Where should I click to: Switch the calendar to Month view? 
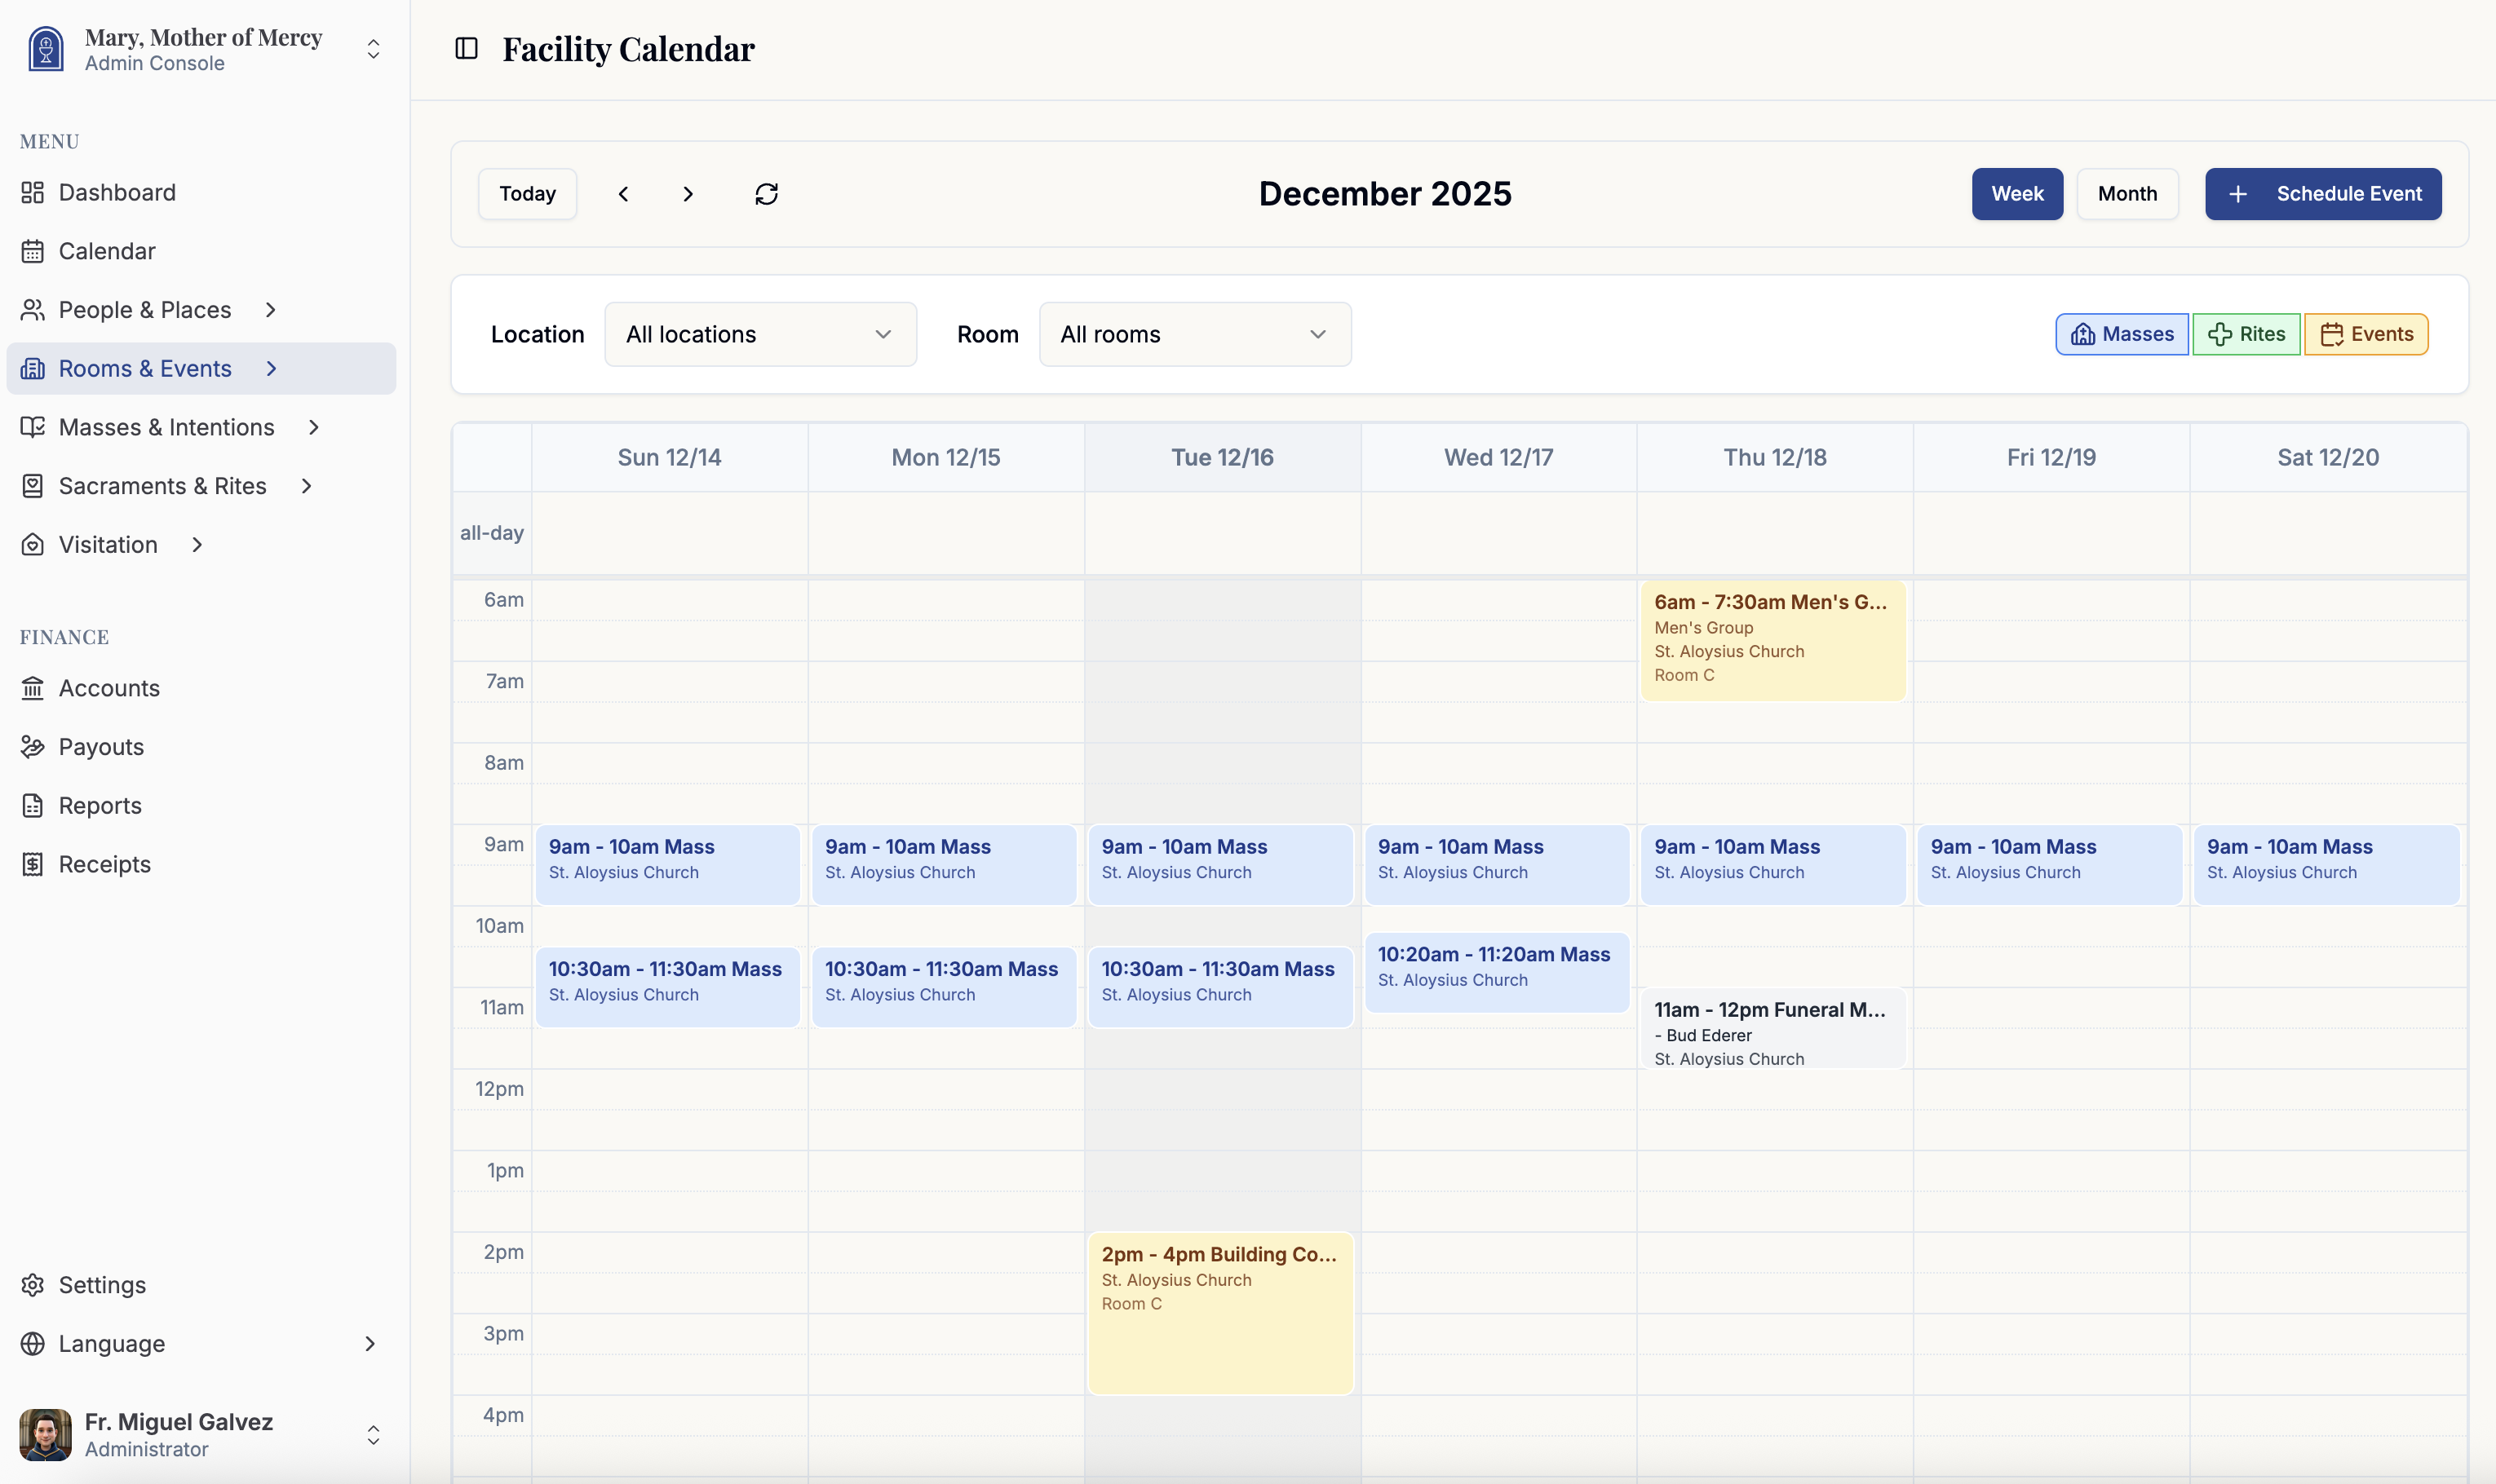click(2126, 193)
